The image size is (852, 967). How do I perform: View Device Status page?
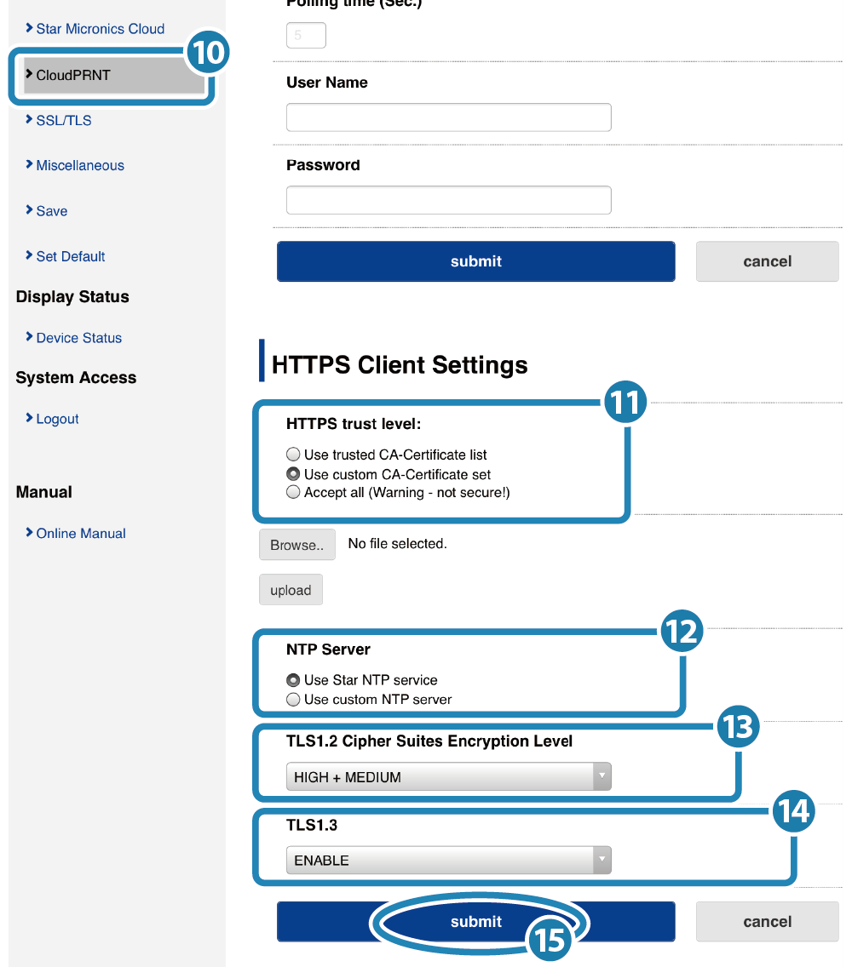pos(79,338)
